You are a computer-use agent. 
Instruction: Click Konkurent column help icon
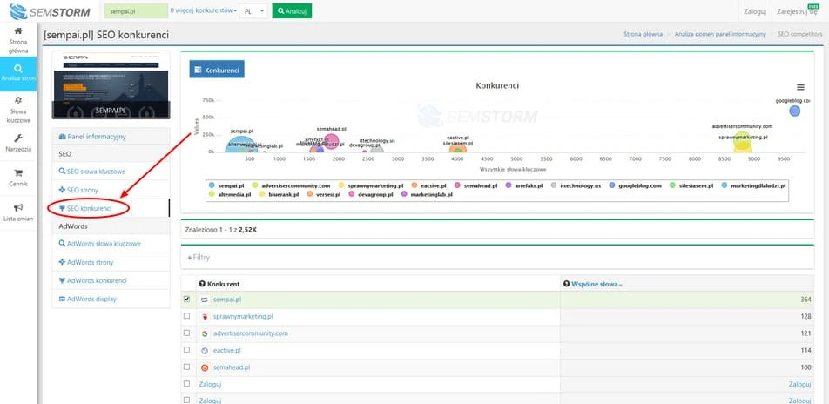(202, 284)
